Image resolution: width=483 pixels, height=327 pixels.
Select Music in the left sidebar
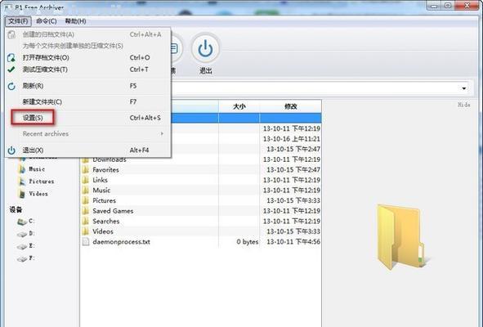pos(37,169)
